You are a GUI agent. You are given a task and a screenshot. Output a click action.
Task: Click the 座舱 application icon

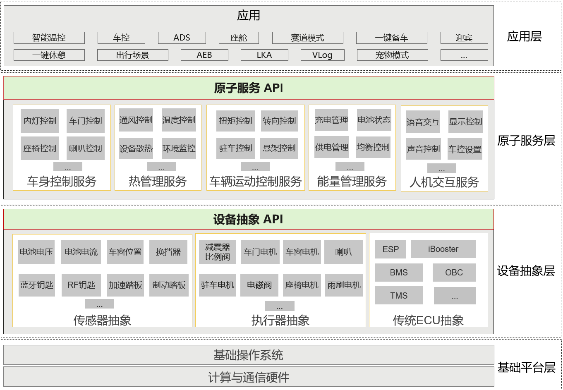[239, 38]
